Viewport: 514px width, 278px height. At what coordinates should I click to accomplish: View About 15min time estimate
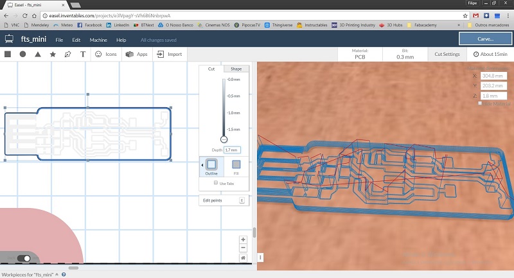pos(490,54)
